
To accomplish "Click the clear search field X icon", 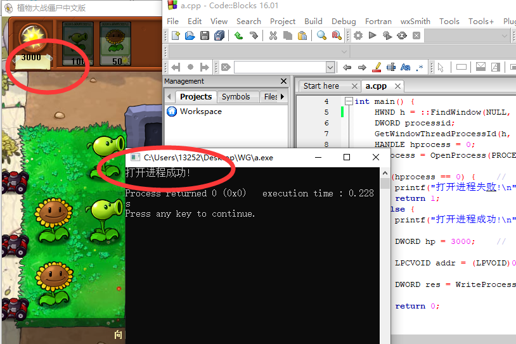I will point(226,67).
